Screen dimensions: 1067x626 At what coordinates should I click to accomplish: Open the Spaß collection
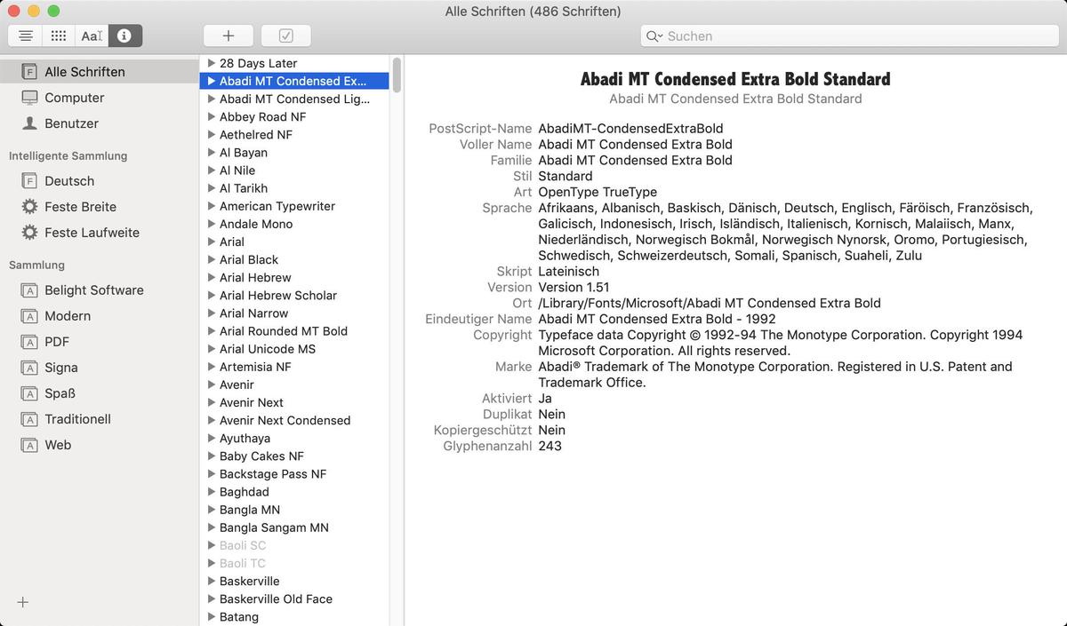99,393
